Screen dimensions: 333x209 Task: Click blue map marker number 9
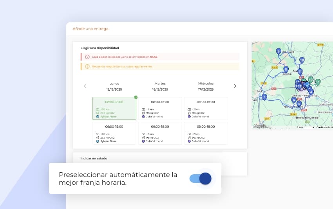[x=279, y=51]
